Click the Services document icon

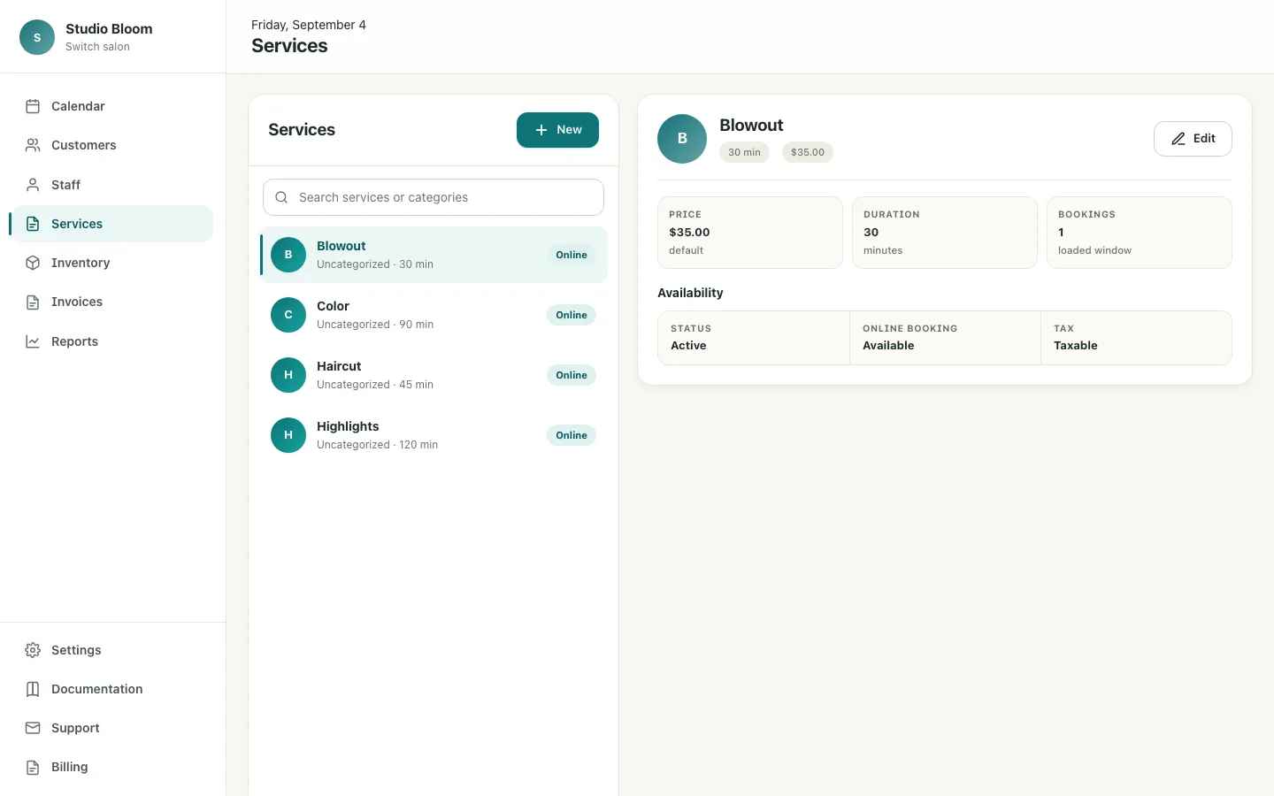(33, 224)
